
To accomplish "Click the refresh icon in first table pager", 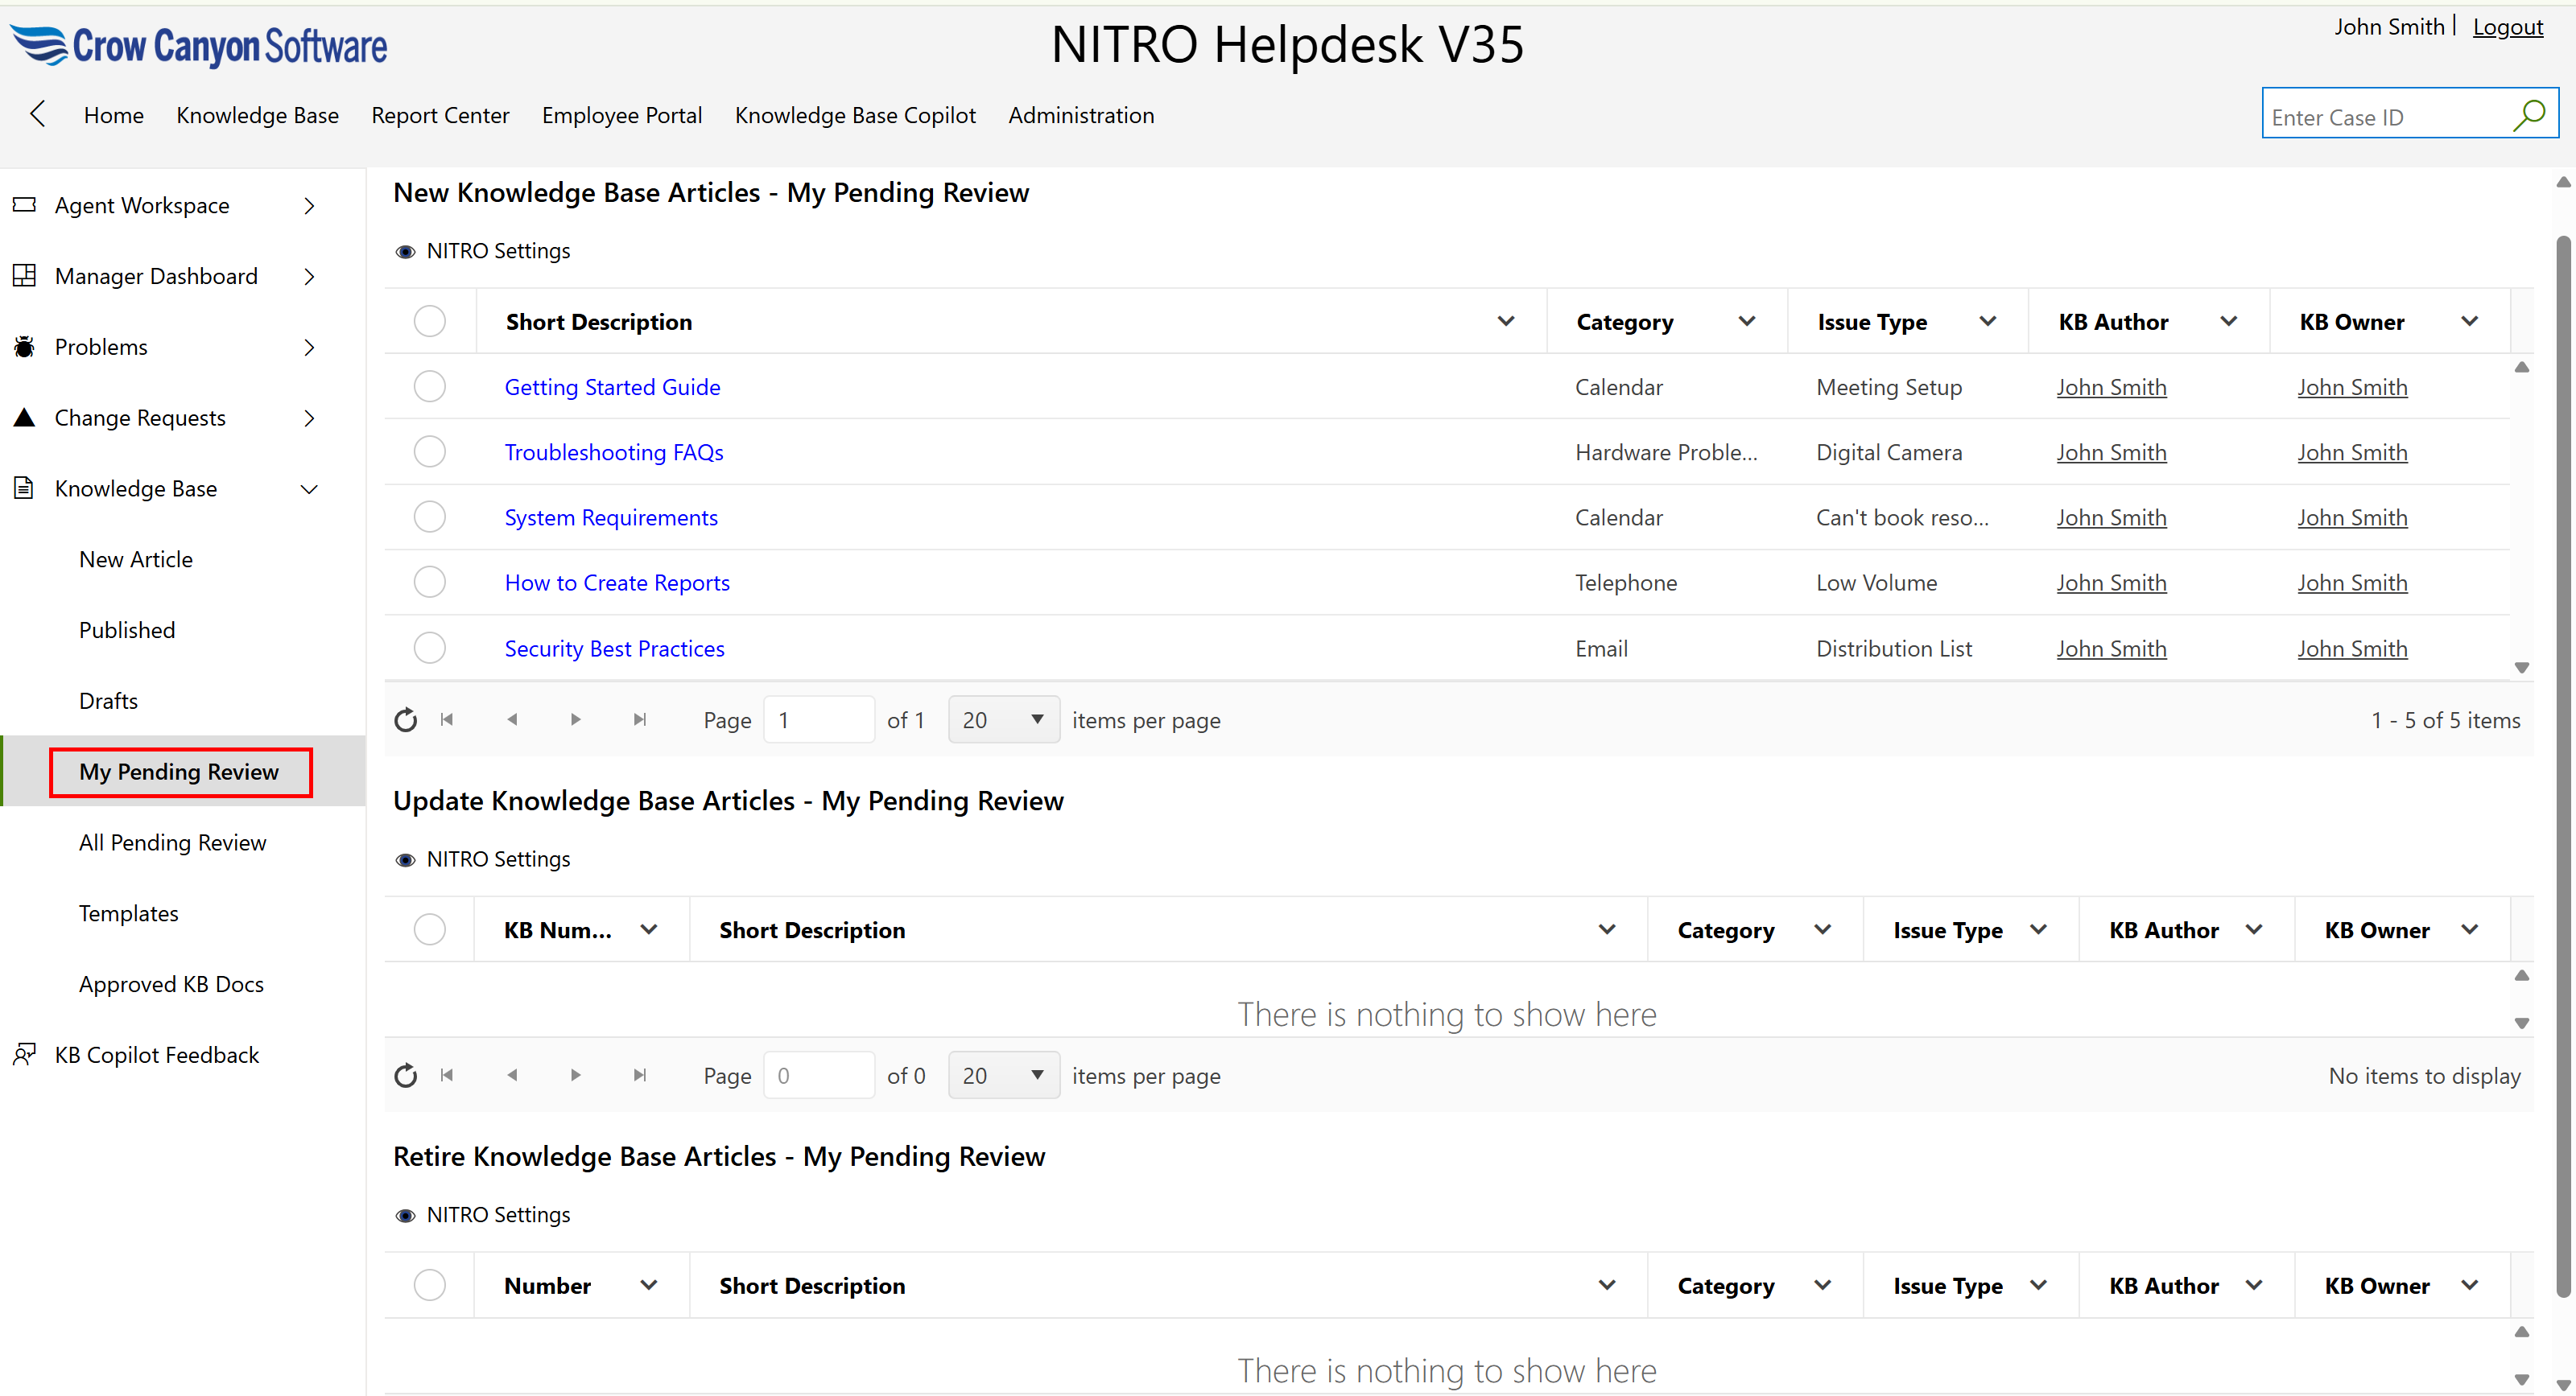I will pos(405,719).
